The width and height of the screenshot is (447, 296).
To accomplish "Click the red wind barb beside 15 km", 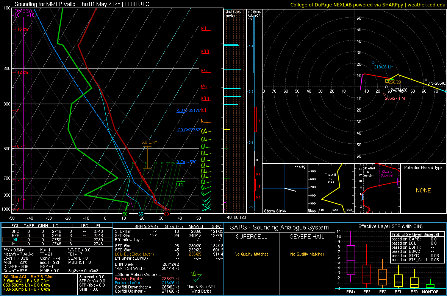I will click(x=206, y=29).
